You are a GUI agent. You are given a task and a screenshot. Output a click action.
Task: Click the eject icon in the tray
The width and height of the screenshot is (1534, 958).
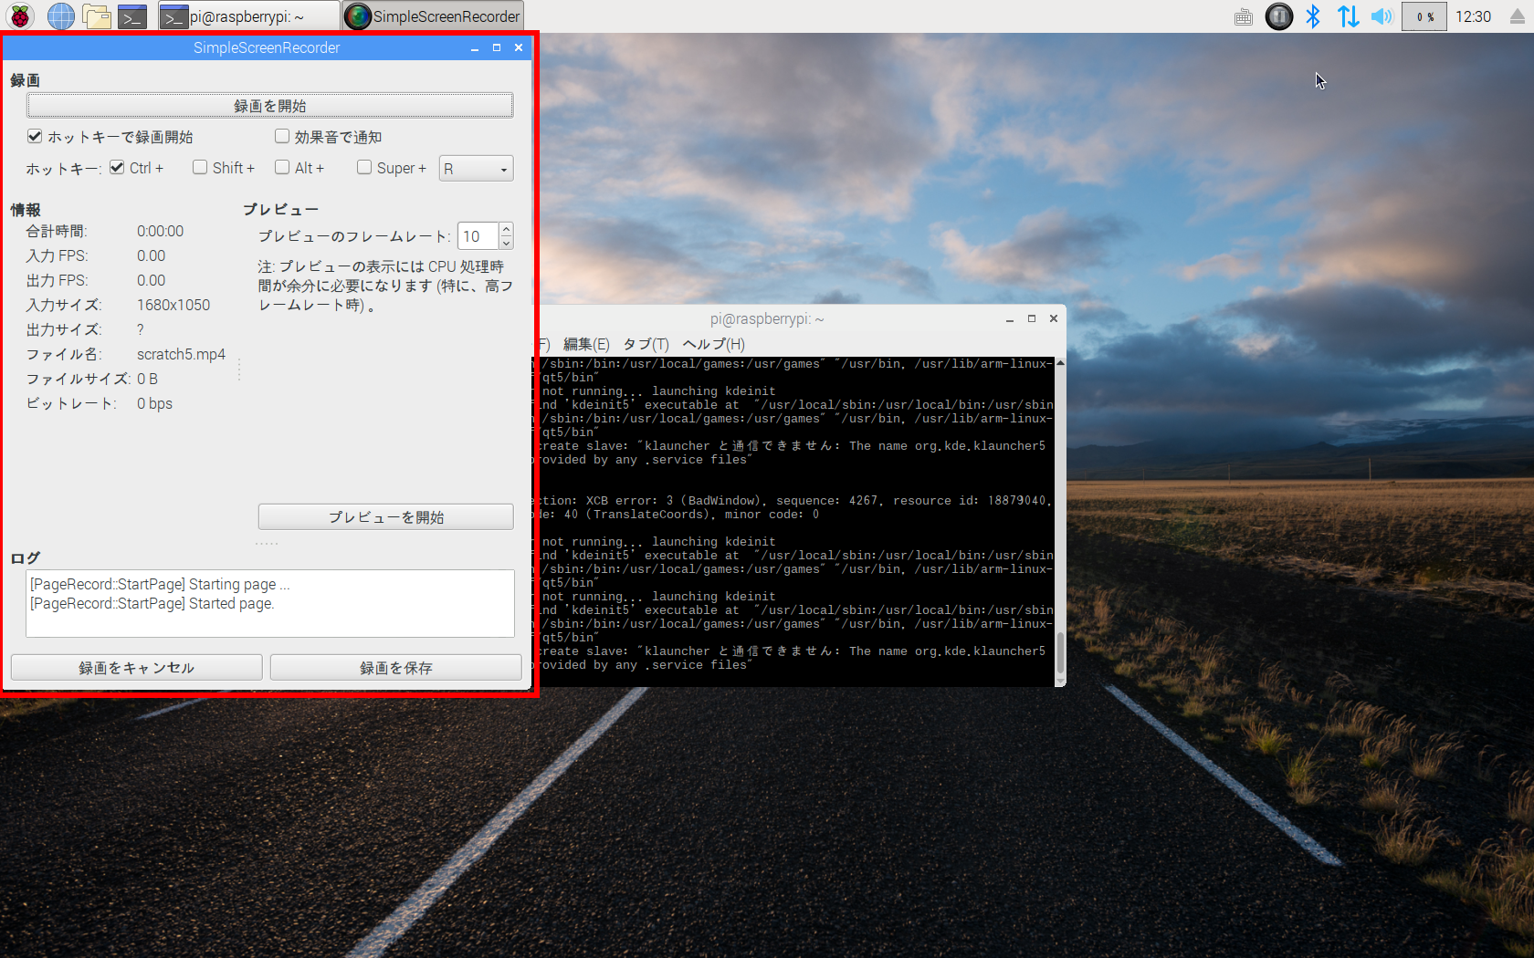point(1517,16)
